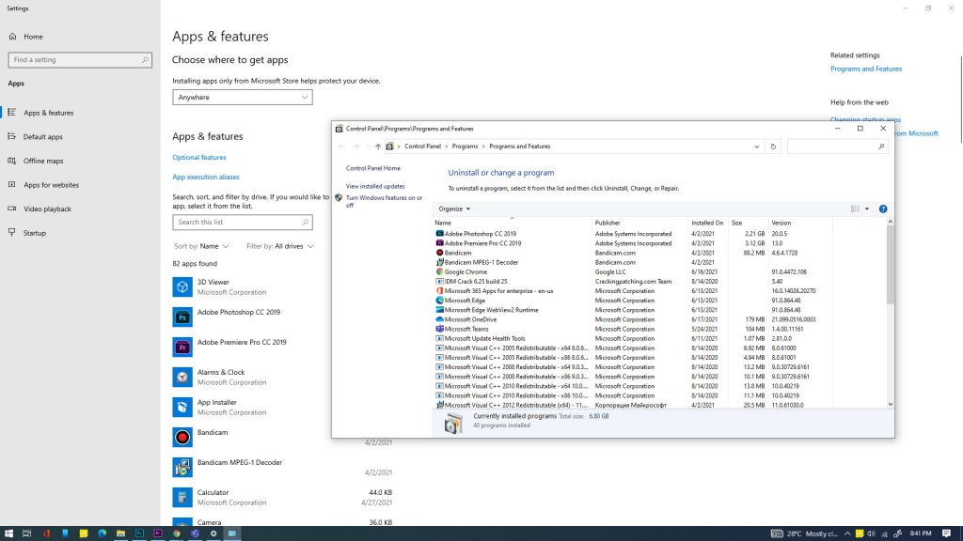The width and height of the screenshot is (963, 541).
Task: Select Microsoft OneDrive in the programs list
Action: tap(633, 319)
